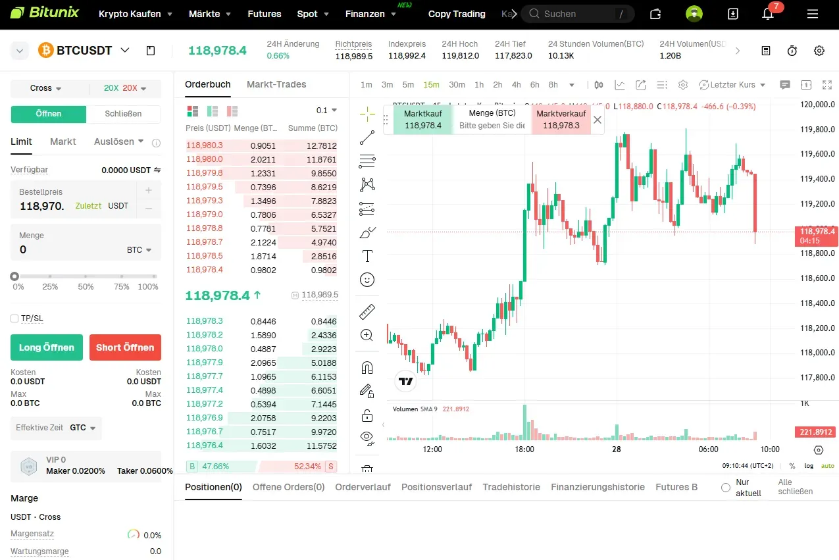Show bids-only order book view
Image resolution: width=839 pixels, height=560 pixels.
coord(212,111)
